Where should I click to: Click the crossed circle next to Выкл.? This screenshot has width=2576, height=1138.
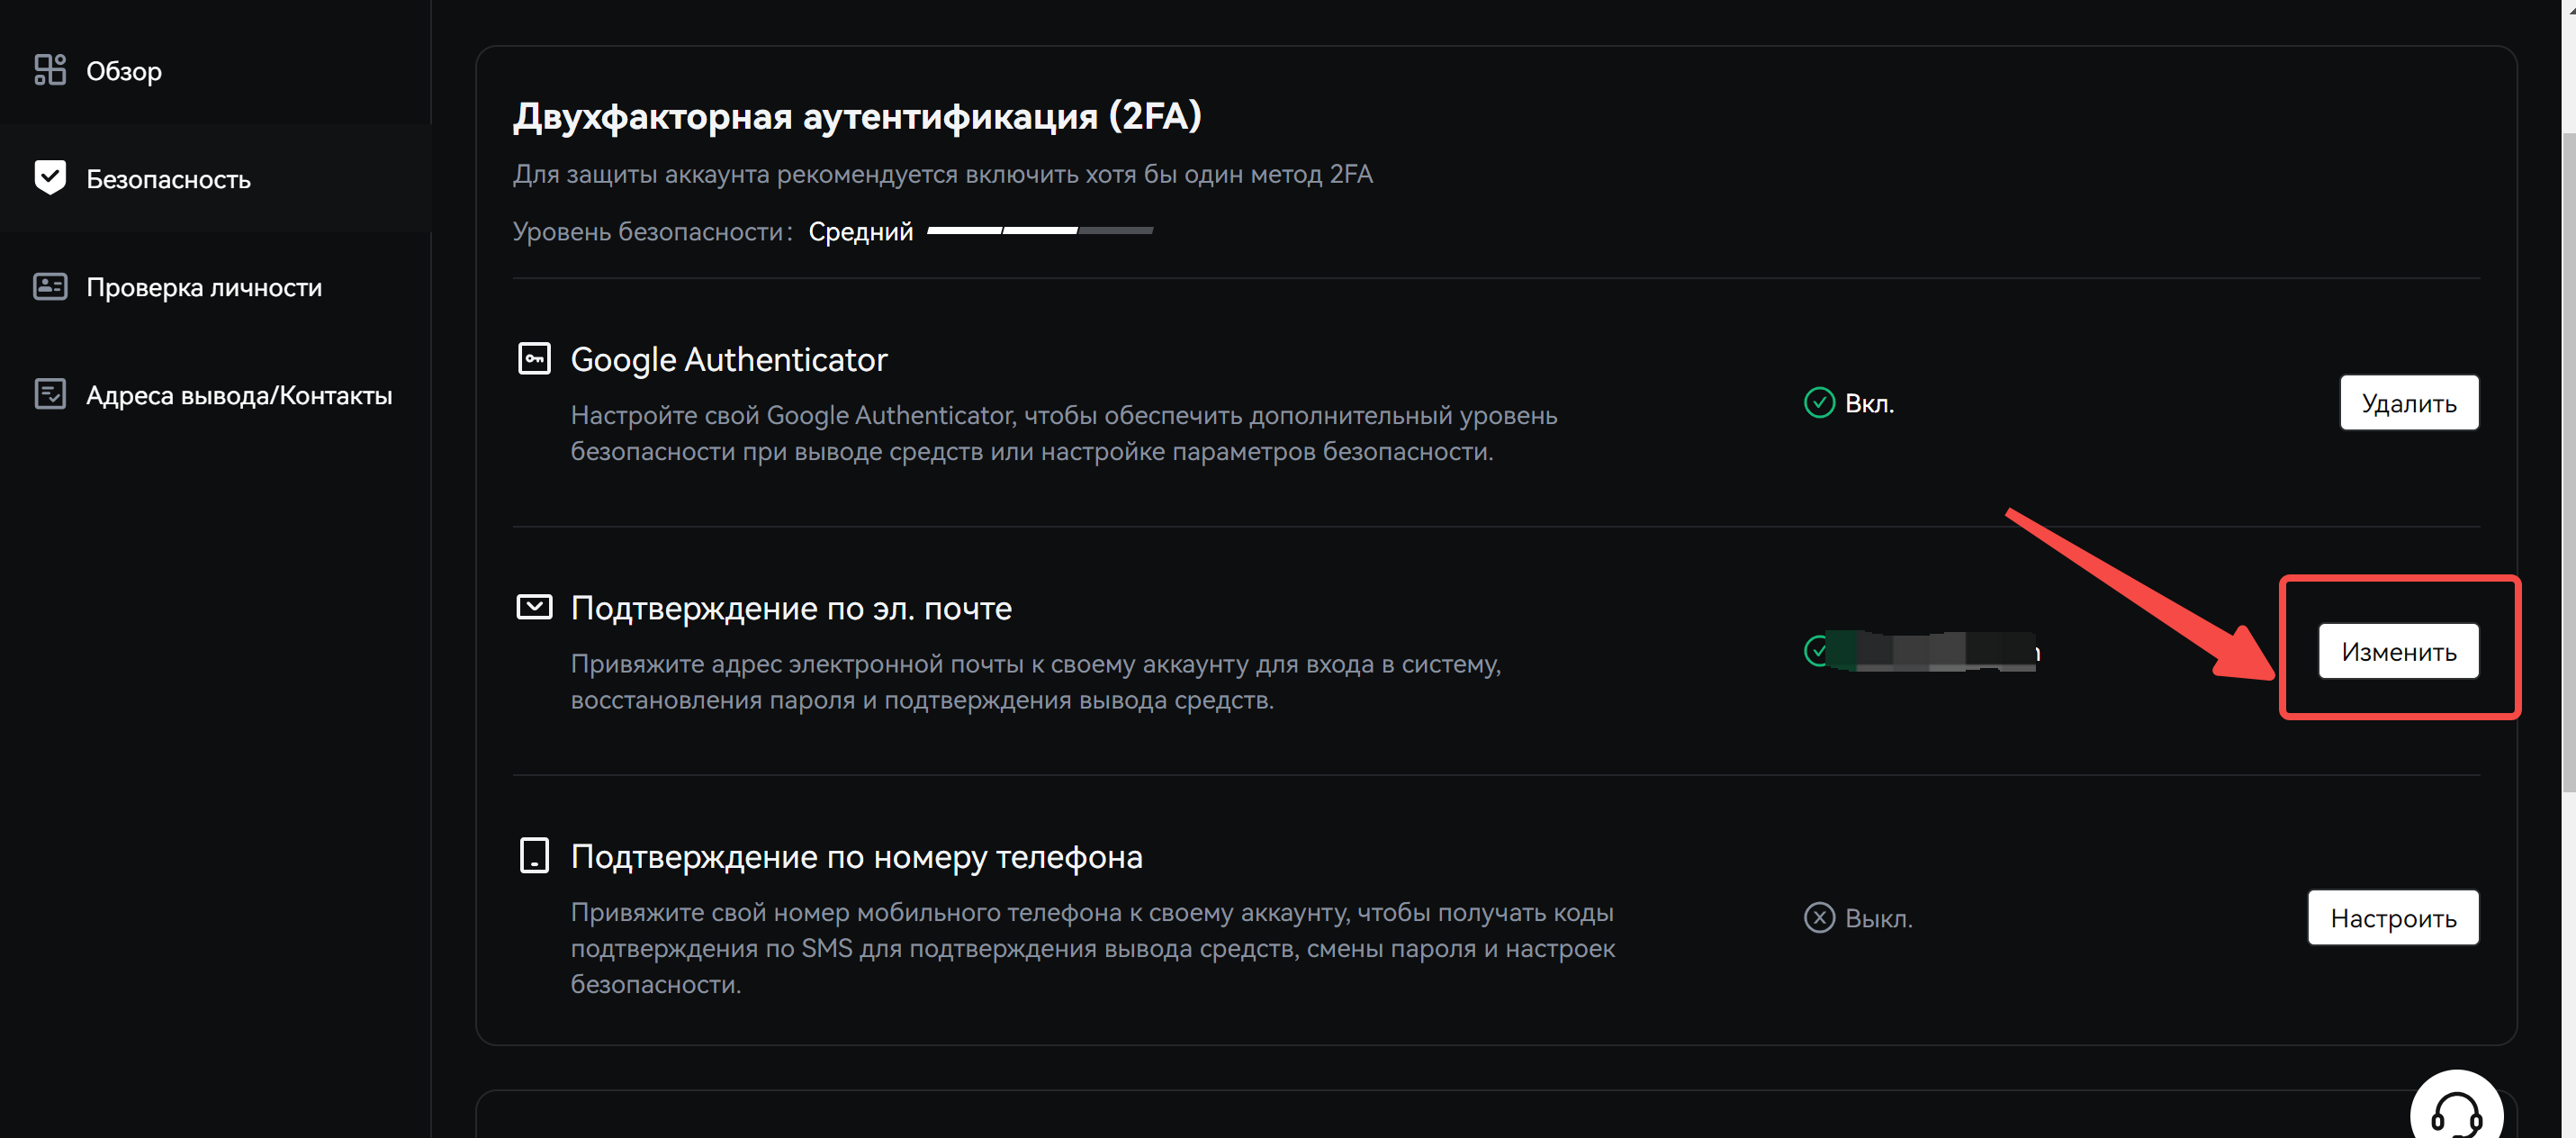[1819, 918]
